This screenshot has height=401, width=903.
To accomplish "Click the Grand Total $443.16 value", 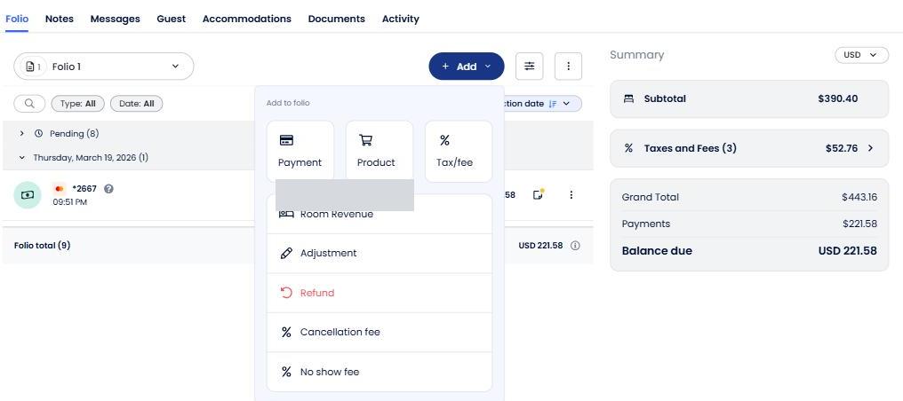I will click(x=859, y=197).
